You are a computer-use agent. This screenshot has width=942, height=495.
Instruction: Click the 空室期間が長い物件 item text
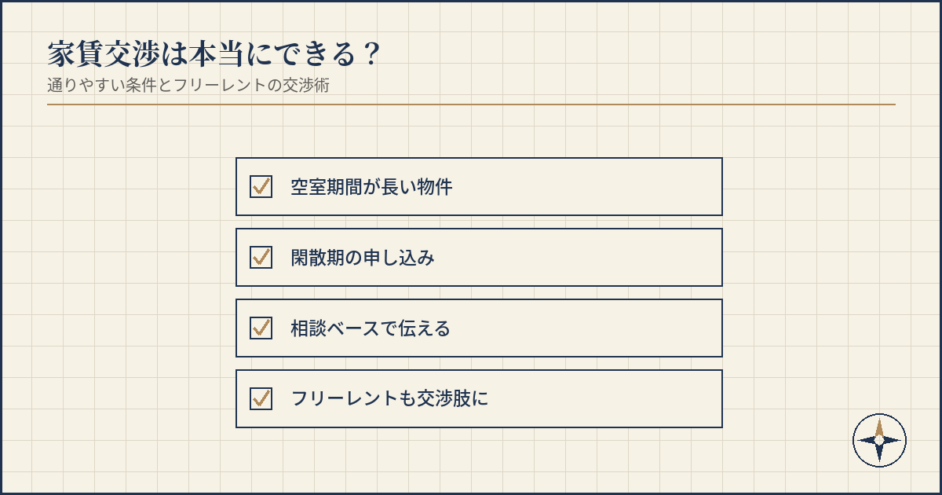pyautogui.click(x=371, y=187)
